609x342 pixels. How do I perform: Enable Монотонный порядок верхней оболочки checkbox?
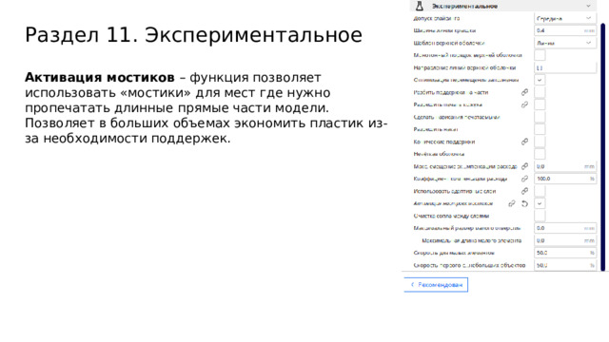tap(540, 55)
